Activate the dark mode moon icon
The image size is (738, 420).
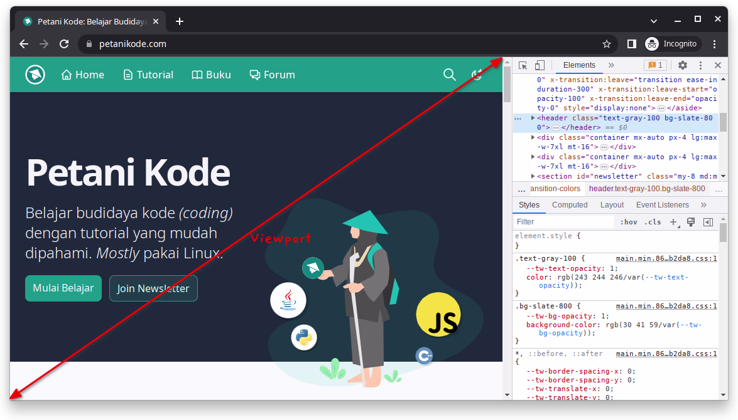click(476, 75)
